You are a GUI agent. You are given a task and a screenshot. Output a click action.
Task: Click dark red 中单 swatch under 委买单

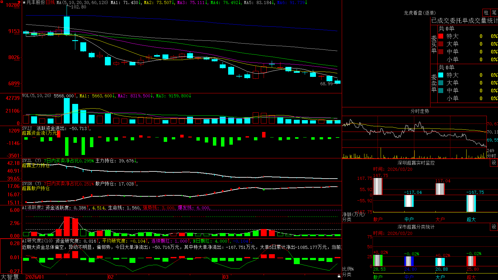[441, 52]
